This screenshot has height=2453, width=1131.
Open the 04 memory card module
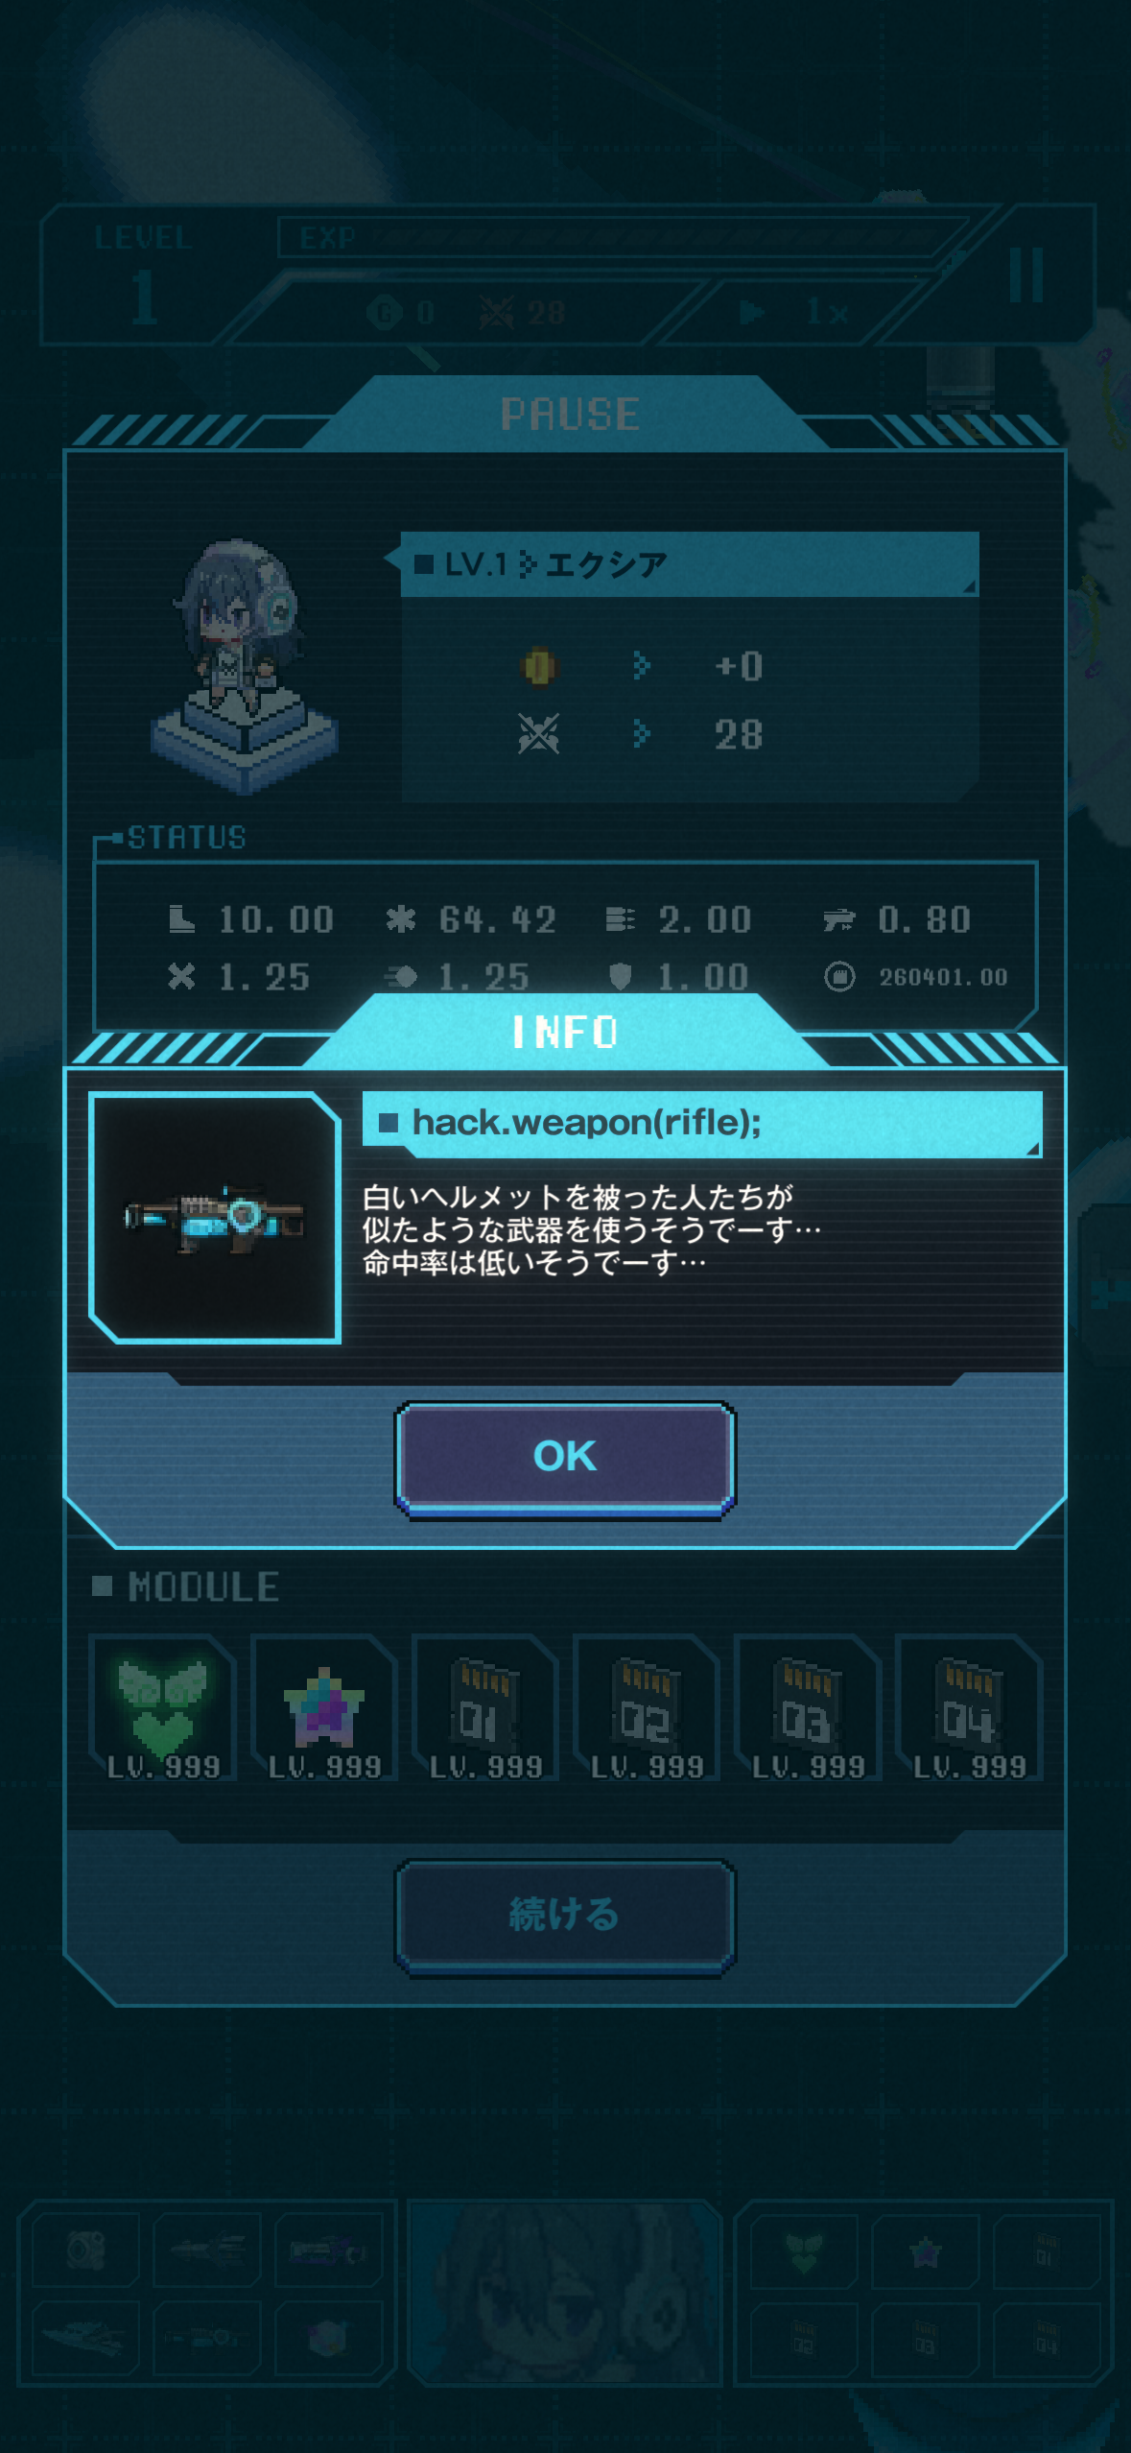tap(969, 1709)
